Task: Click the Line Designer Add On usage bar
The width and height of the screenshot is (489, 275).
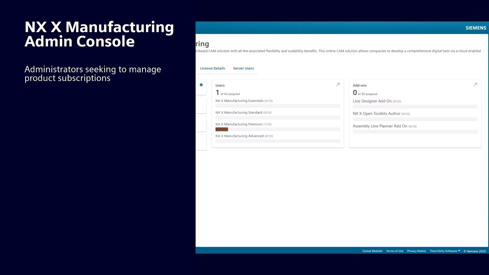Action: [415, 107]
